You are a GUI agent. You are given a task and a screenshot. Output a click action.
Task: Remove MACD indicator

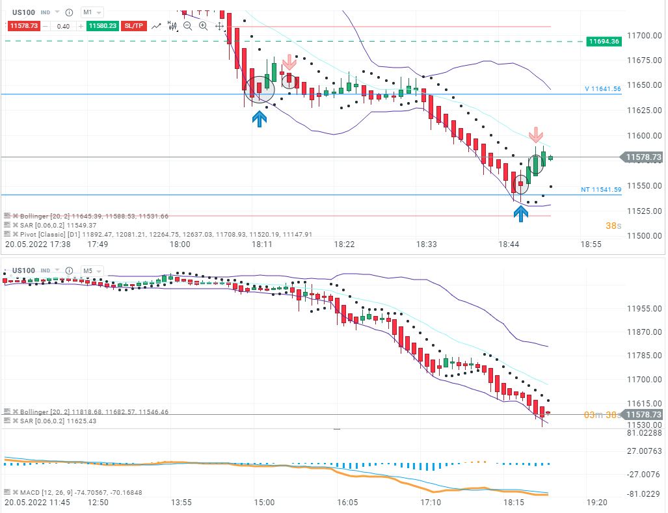[x=16, y=492]
